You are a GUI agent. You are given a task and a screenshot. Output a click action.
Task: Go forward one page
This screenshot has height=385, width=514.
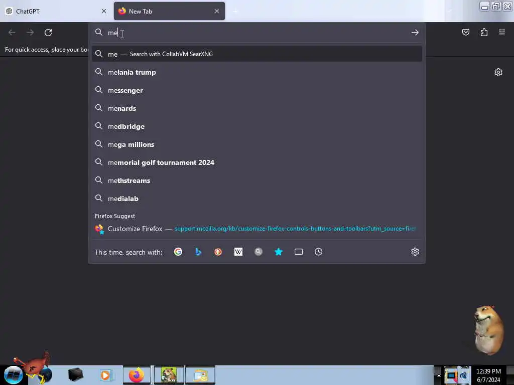click(x=30, y=33)
